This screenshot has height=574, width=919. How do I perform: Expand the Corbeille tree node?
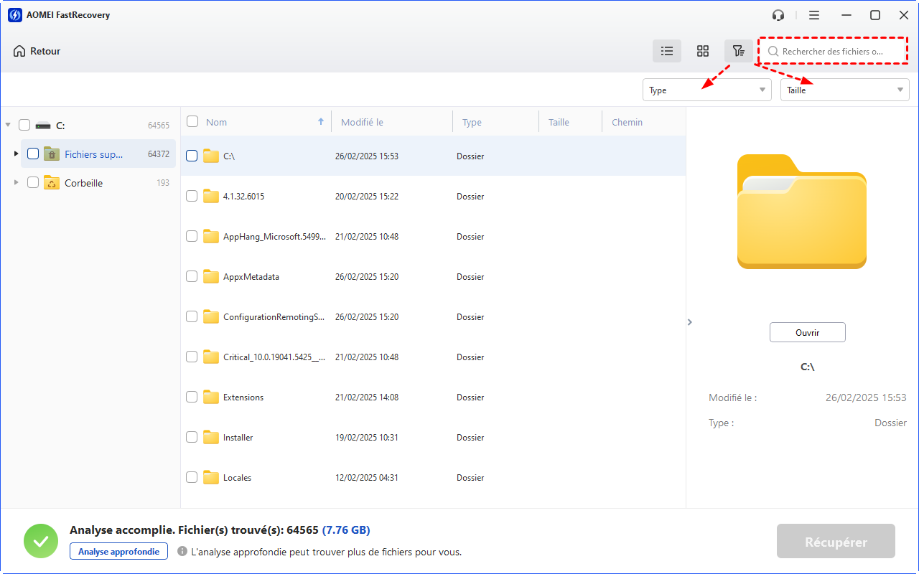16,183
